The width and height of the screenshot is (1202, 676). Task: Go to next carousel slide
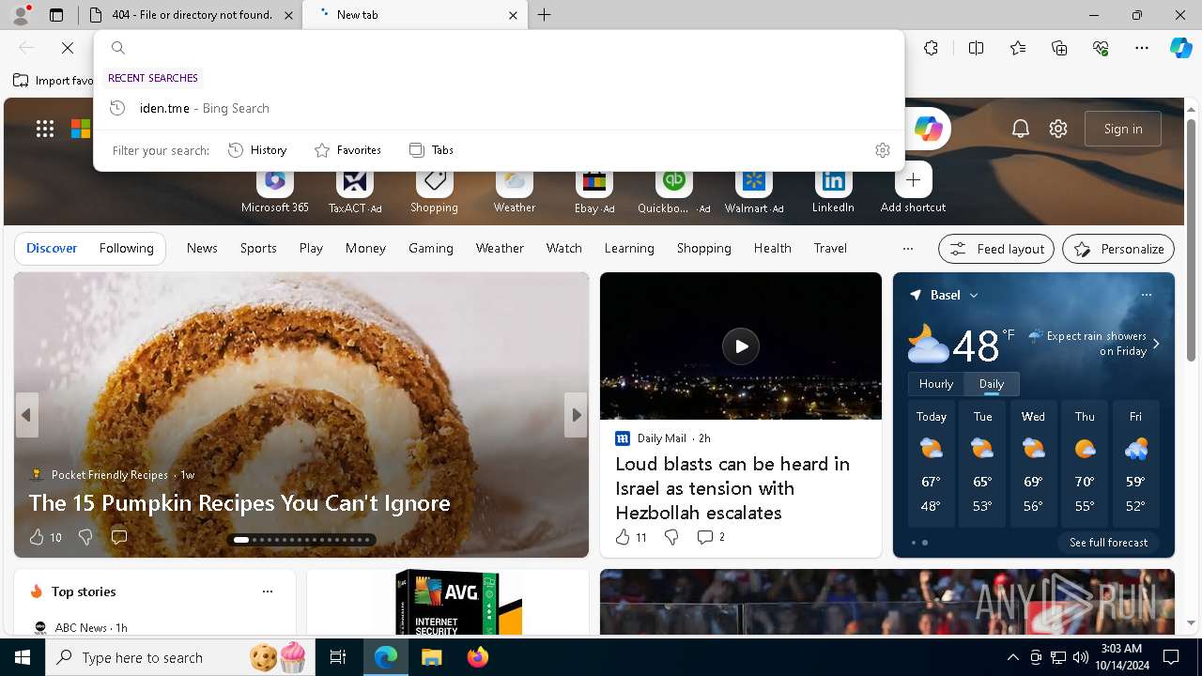click(576, 415)
